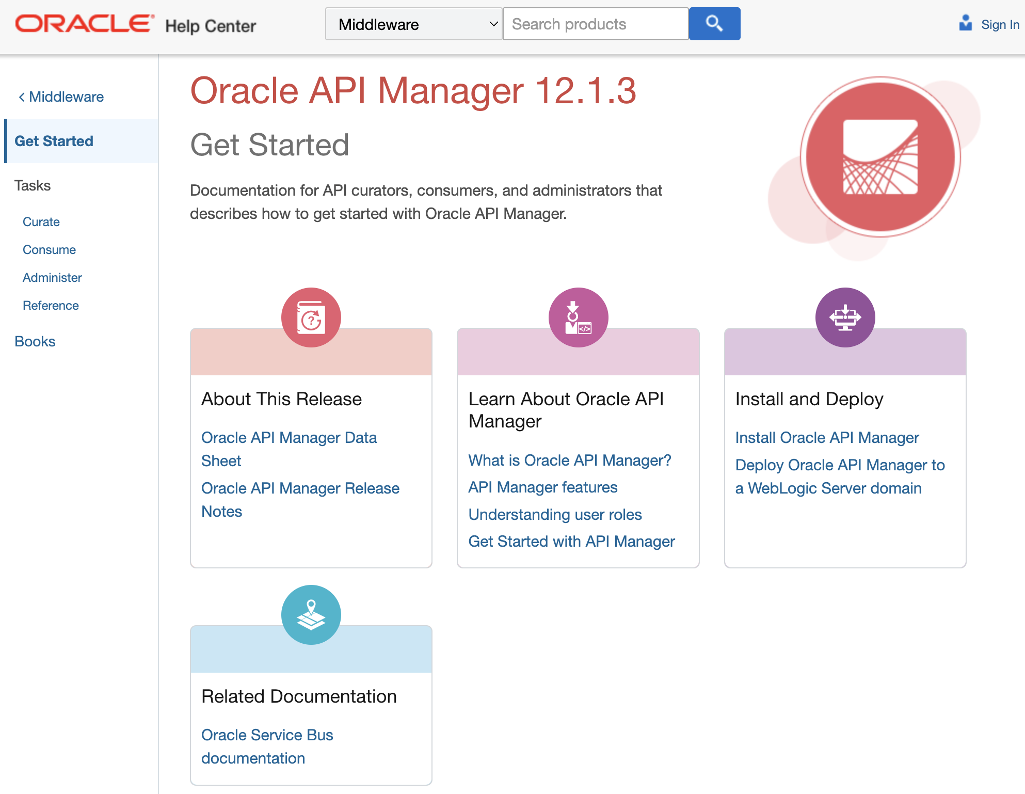Open Deploy to WebLogic Server domain link
The width and height of the screenshot is (1025, 794).
pyautogui.click(x=840, y=477)
